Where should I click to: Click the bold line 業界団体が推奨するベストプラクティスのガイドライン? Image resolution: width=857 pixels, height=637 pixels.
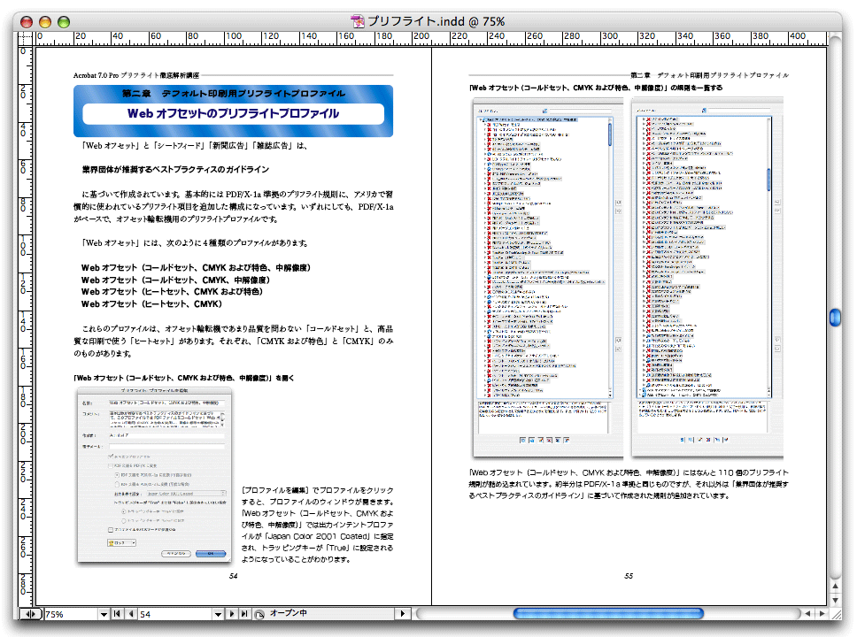click(175, 169)
